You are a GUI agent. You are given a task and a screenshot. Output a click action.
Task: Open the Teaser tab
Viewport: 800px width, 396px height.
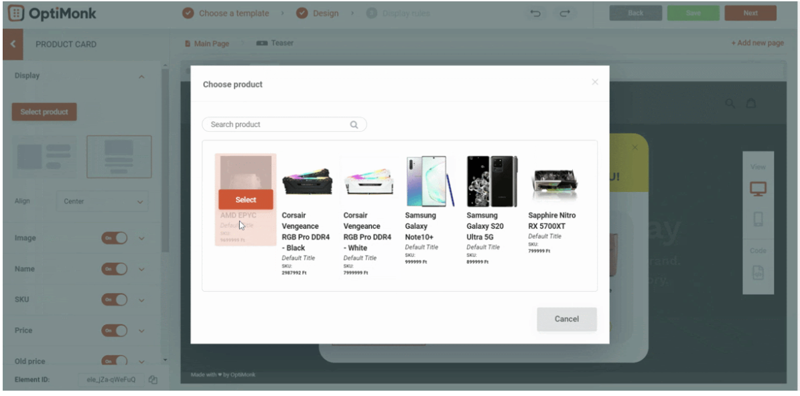pyautogui.click(x=275, y=43)
